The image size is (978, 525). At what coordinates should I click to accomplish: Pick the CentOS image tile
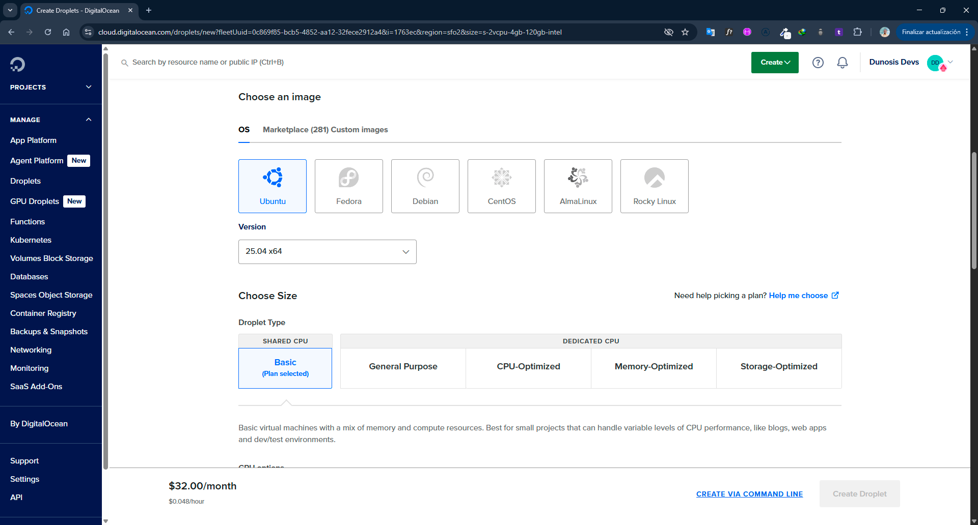point(501,186)
